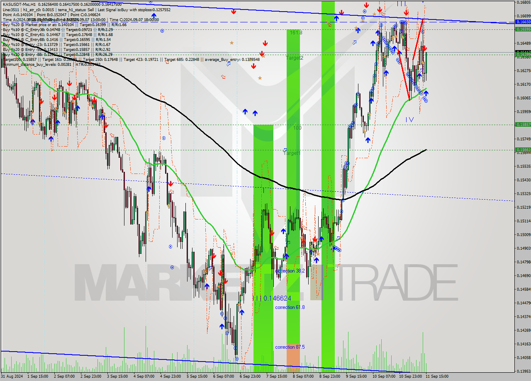Select the Point B:0.152047 value

(x=52, y=14)
